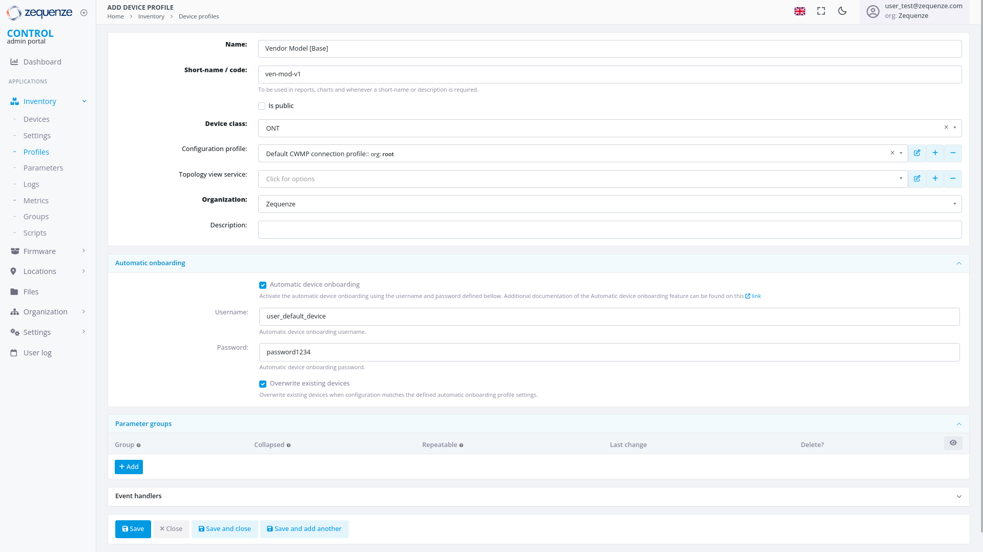Screen dimensions: 983x552
Task: Toggle dark mode moon icon
Action: 842,11
